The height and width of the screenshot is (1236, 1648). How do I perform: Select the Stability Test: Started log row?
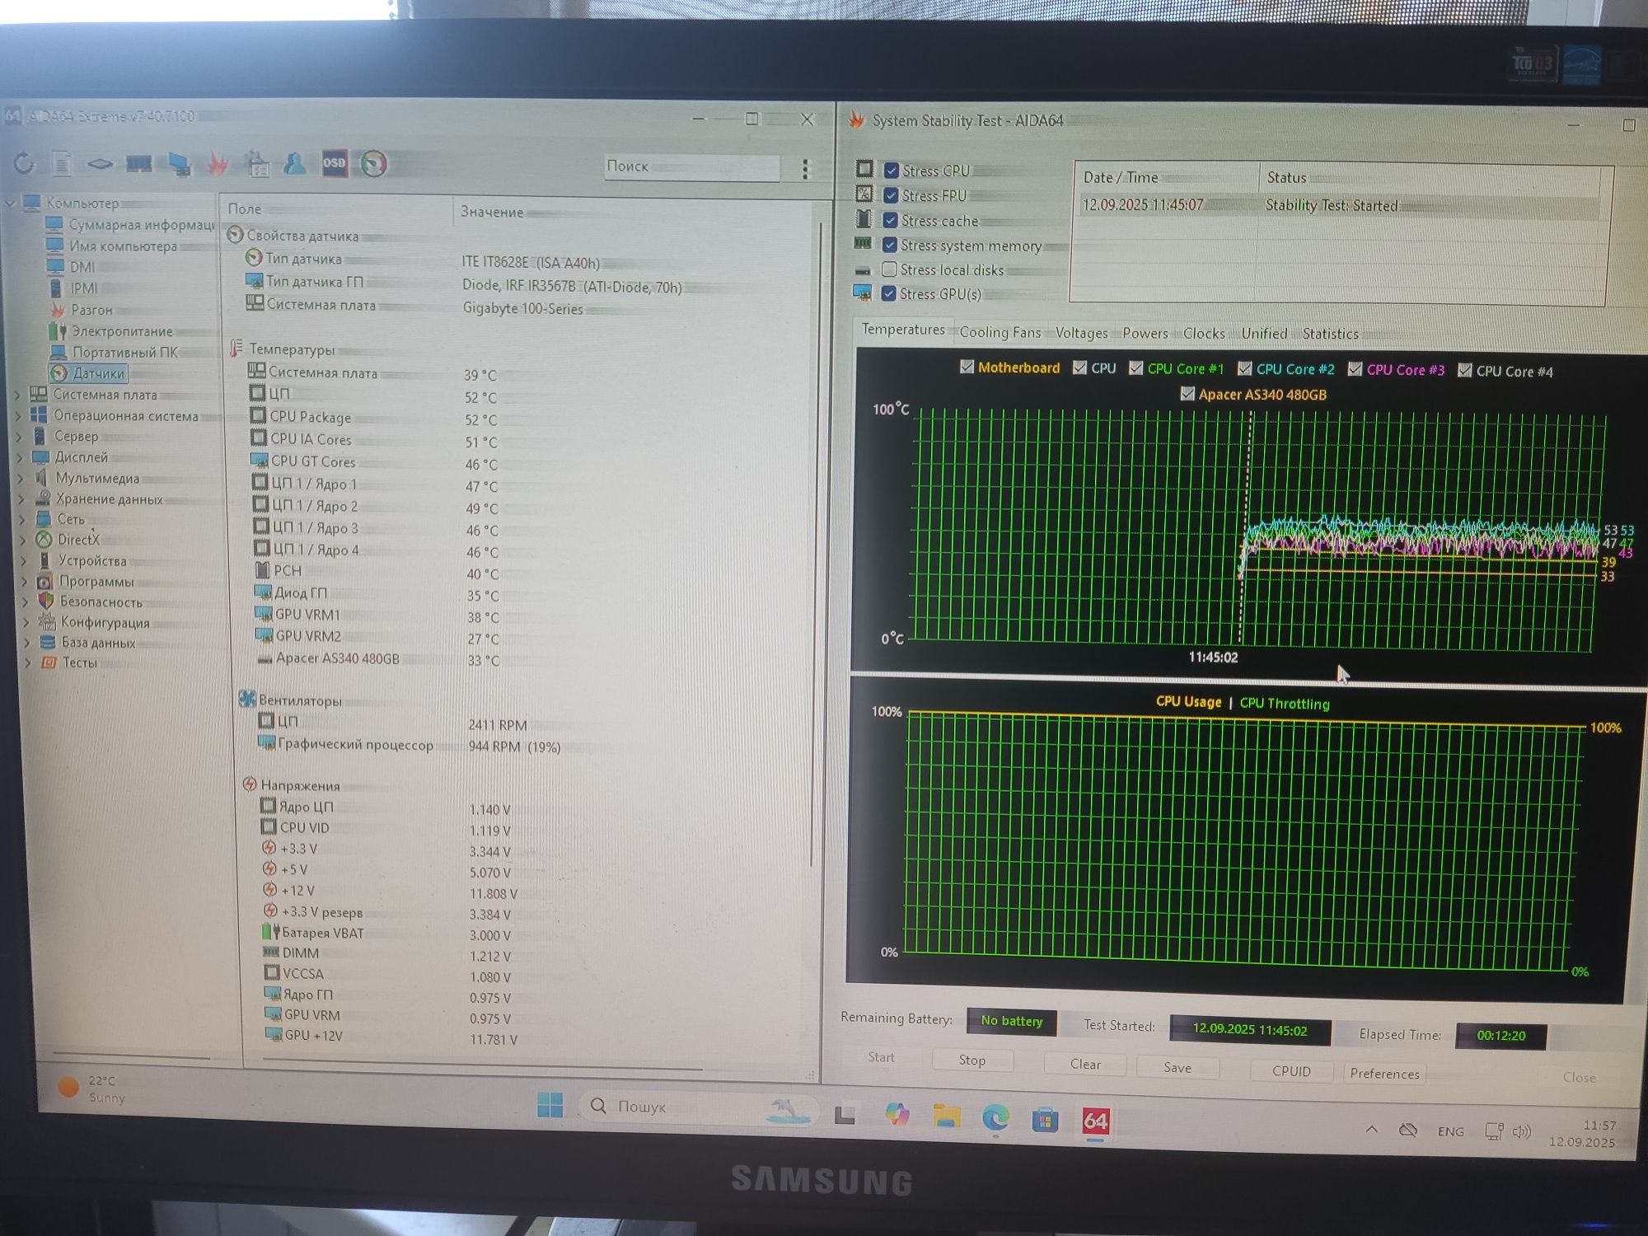(1340, 205)
